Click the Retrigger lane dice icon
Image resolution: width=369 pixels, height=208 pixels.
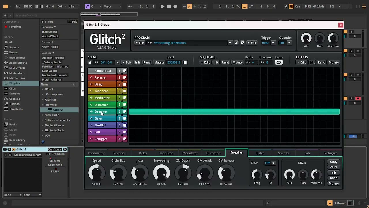coord(125,139)
